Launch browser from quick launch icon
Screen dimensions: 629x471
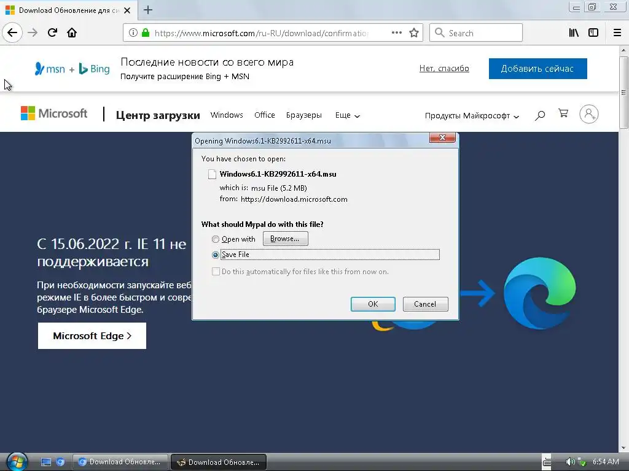61,462
